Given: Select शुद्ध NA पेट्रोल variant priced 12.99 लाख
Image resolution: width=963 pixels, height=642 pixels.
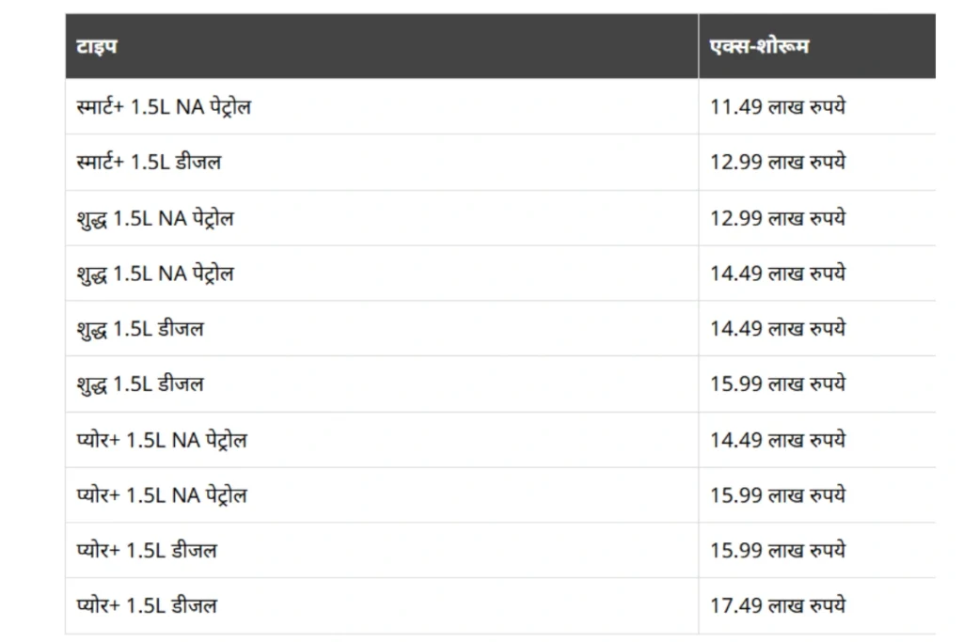Looking at the screenshot, I should pos(155,219).
